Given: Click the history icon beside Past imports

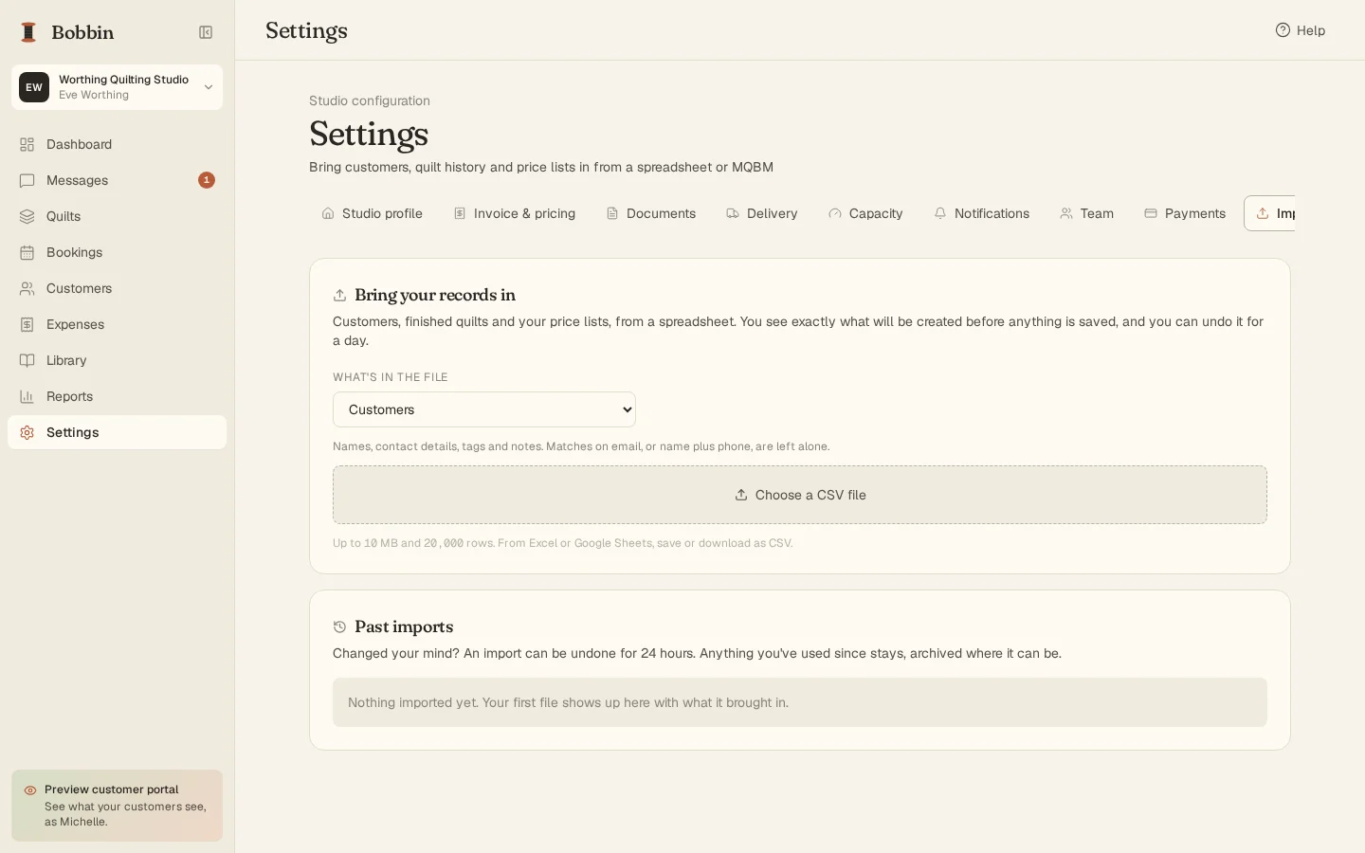Looking at the screenshot, I should [339, 627].
